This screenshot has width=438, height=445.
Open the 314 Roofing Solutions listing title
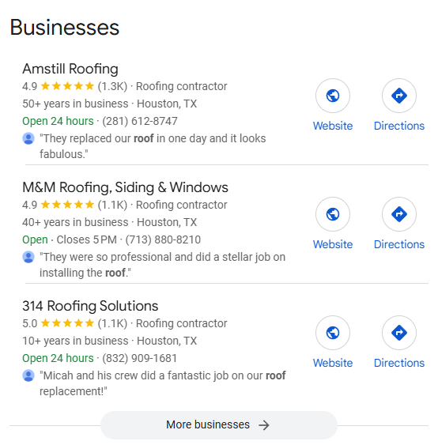point(90,306)
